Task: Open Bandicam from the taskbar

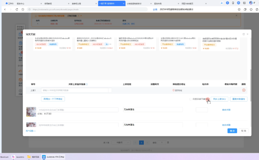Action: (x=4, y=157)
